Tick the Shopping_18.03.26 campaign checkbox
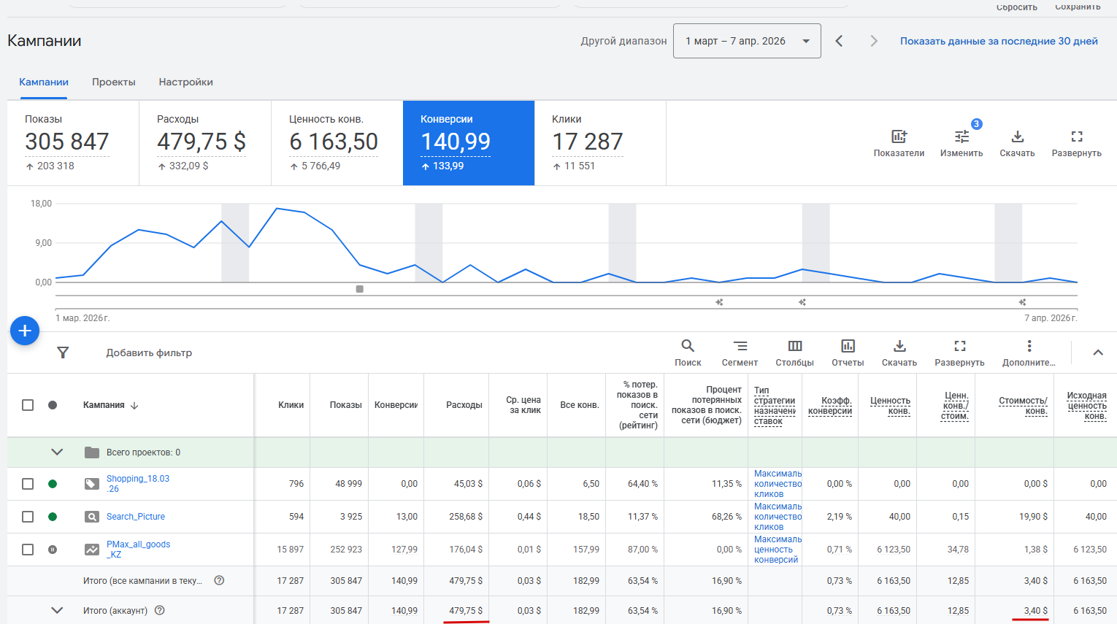 (x=28, y=484)
